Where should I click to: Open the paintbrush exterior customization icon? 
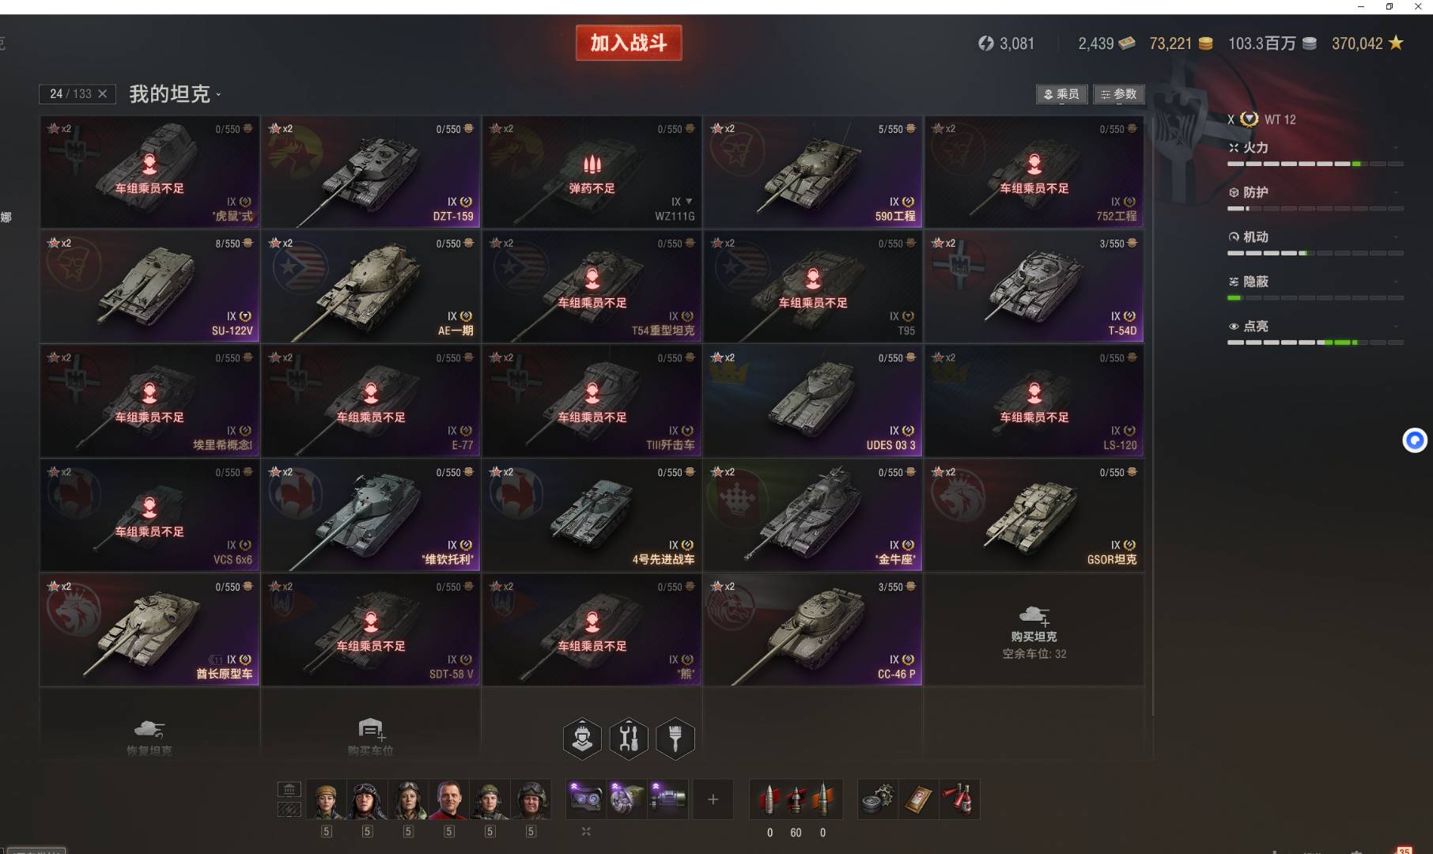coord(675,739)
